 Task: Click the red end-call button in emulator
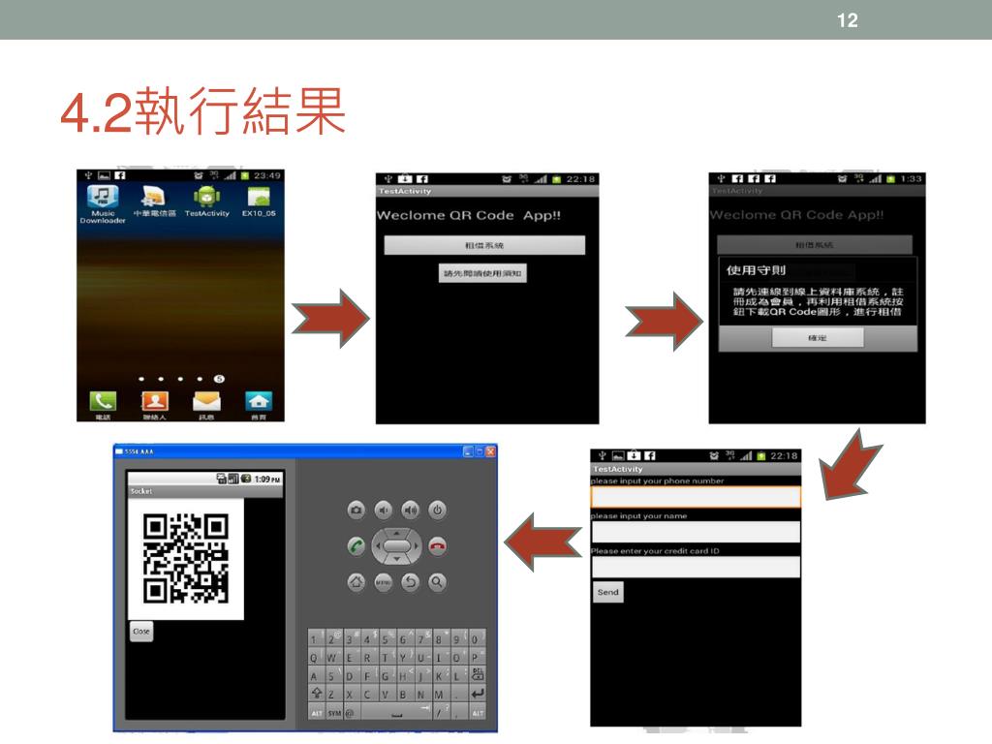437,546
